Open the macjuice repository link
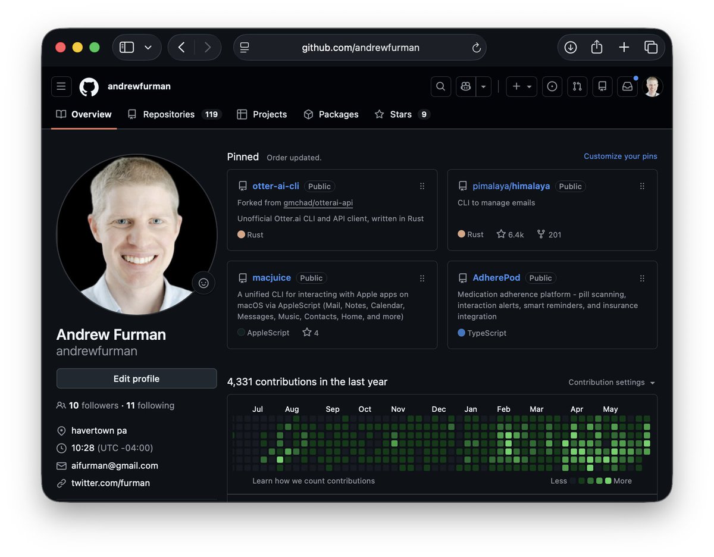This screenshot has width=714, height=557. 272,278
